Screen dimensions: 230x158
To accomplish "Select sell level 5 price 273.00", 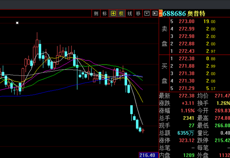I will (186, 22).
